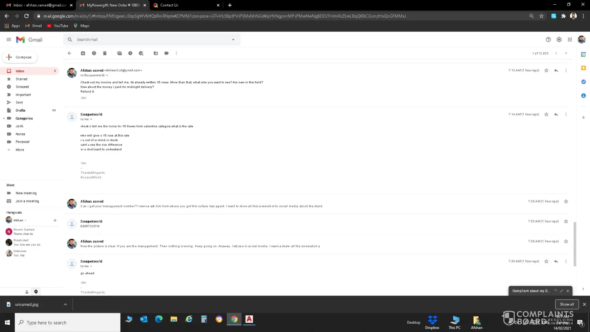Toggle star on the 7:36 AM message
This screenshot has height=332, width=590.
tap(546, 261)
